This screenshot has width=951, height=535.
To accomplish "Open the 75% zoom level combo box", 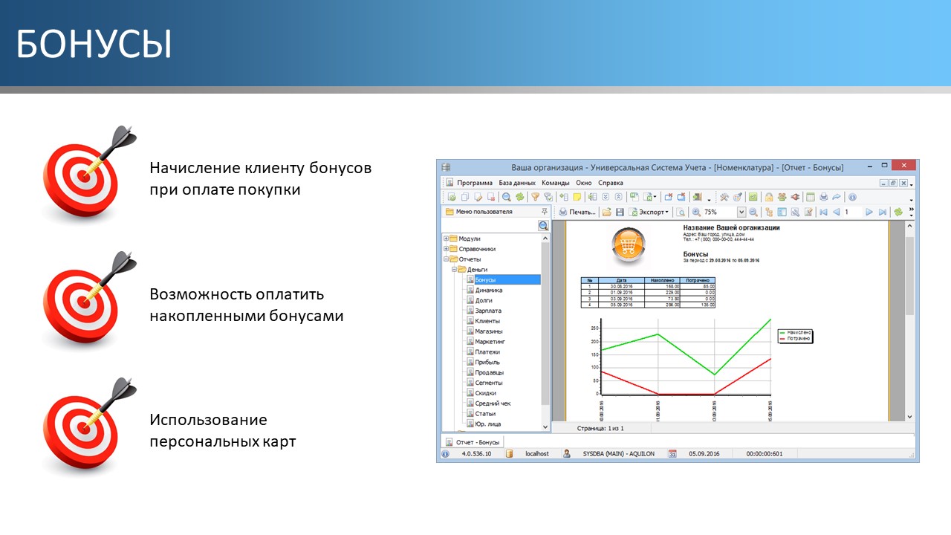I will click(741, 213).
